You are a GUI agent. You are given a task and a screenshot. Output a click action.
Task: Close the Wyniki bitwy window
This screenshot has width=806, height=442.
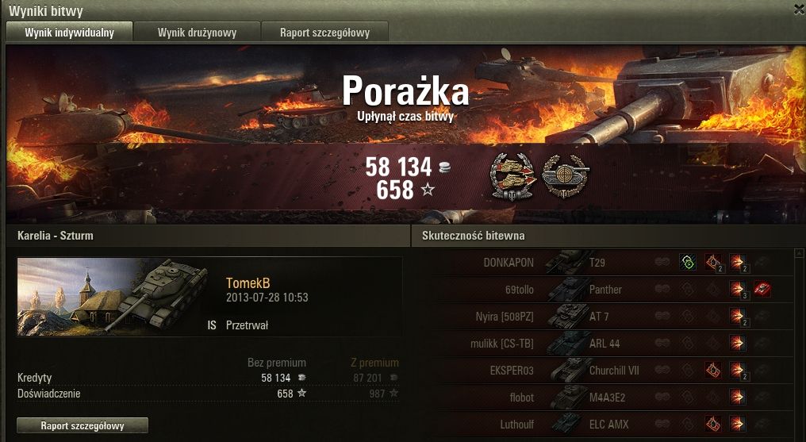[800, 10]
